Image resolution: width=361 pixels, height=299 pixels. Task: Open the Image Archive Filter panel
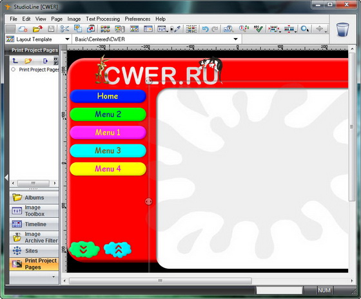[34, 237]
